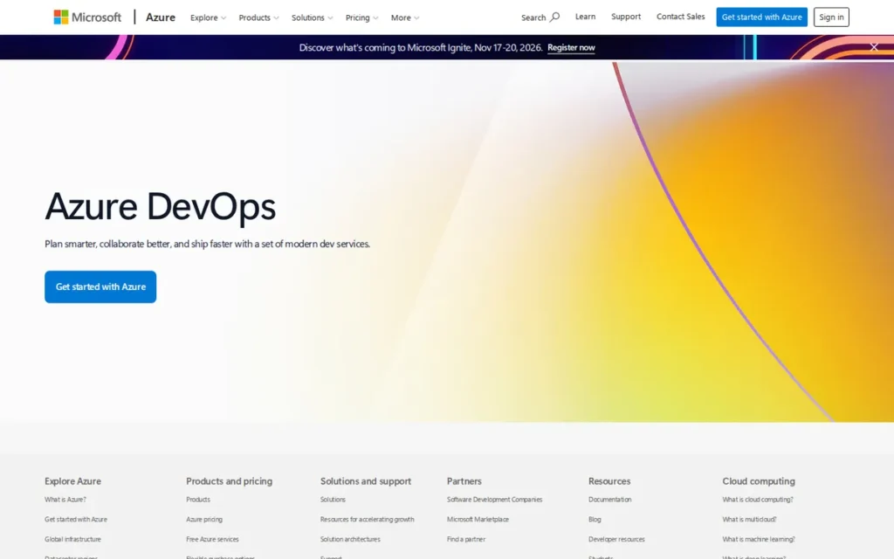Screen dimensions: 894x559
Task: Click the Explore Azure footer heading
Action: [x=72, y=481]
